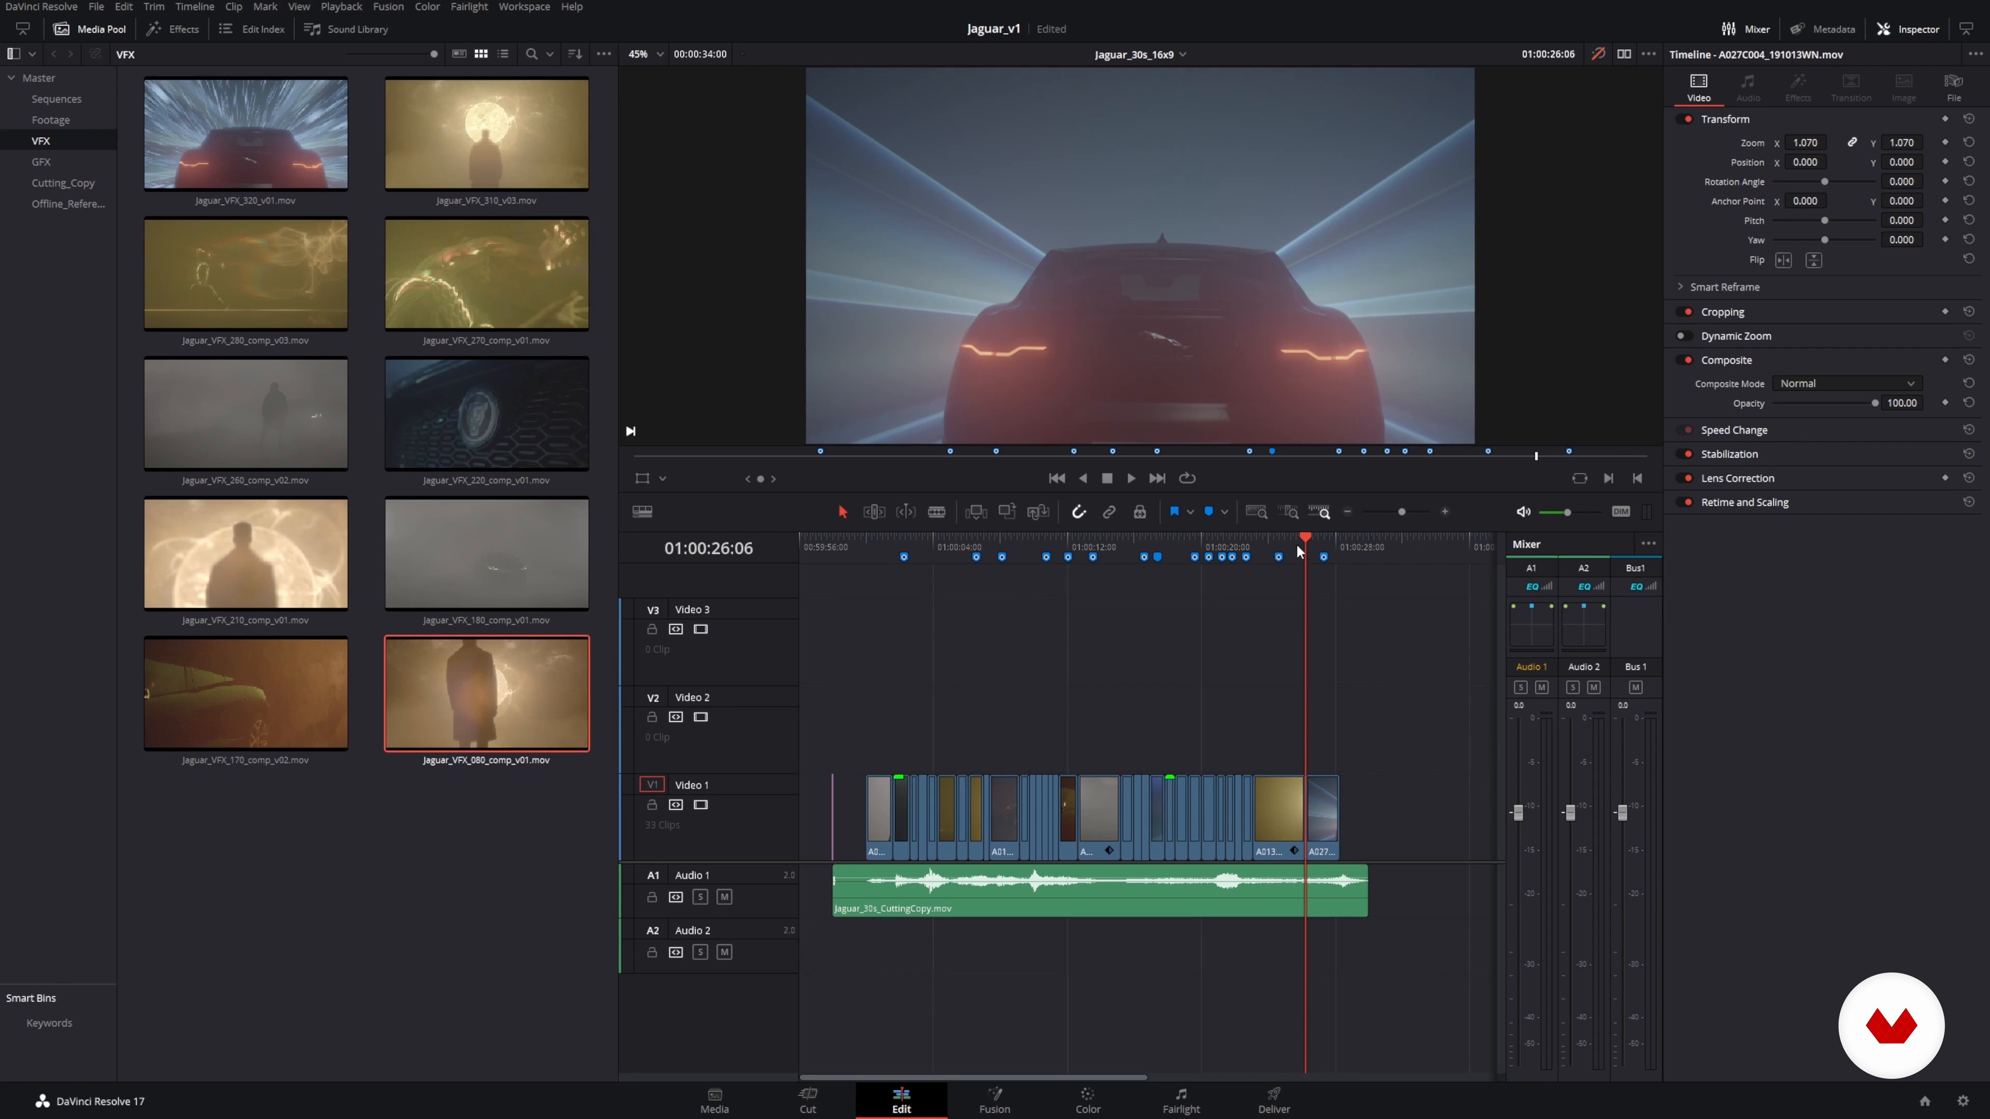This screenshot has height=1119, width=1990.
Task: Open the Effects panel button
Action: 173,28
